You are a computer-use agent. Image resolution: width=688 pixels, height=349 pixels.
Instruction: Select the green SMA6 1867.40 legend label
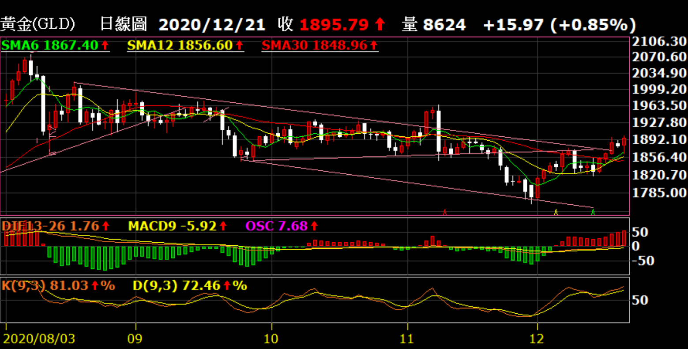[x=50, y=45]
